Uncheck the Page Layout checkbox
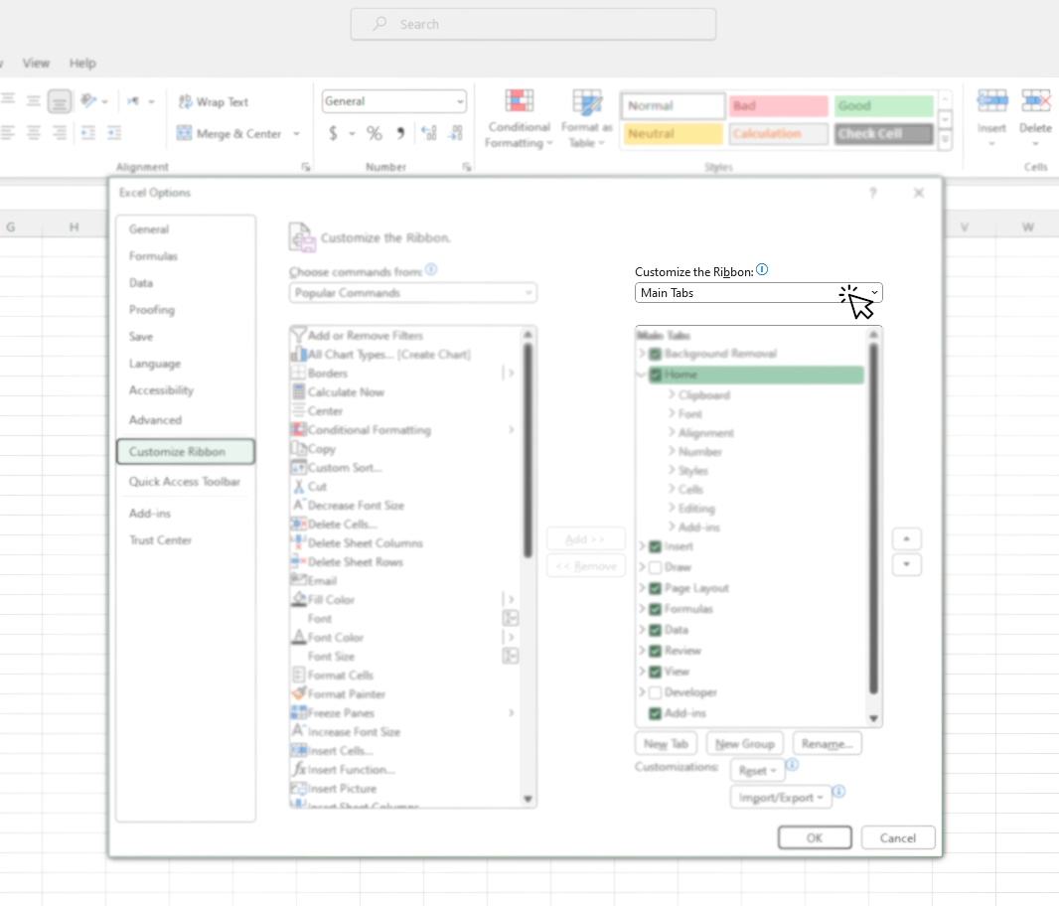This screenshot has height=906, width=1059. tap(655, 588)
